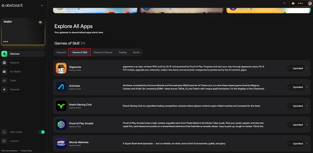
Task: Expand Moody Madness with the chevron
Action: coord(307,143)
